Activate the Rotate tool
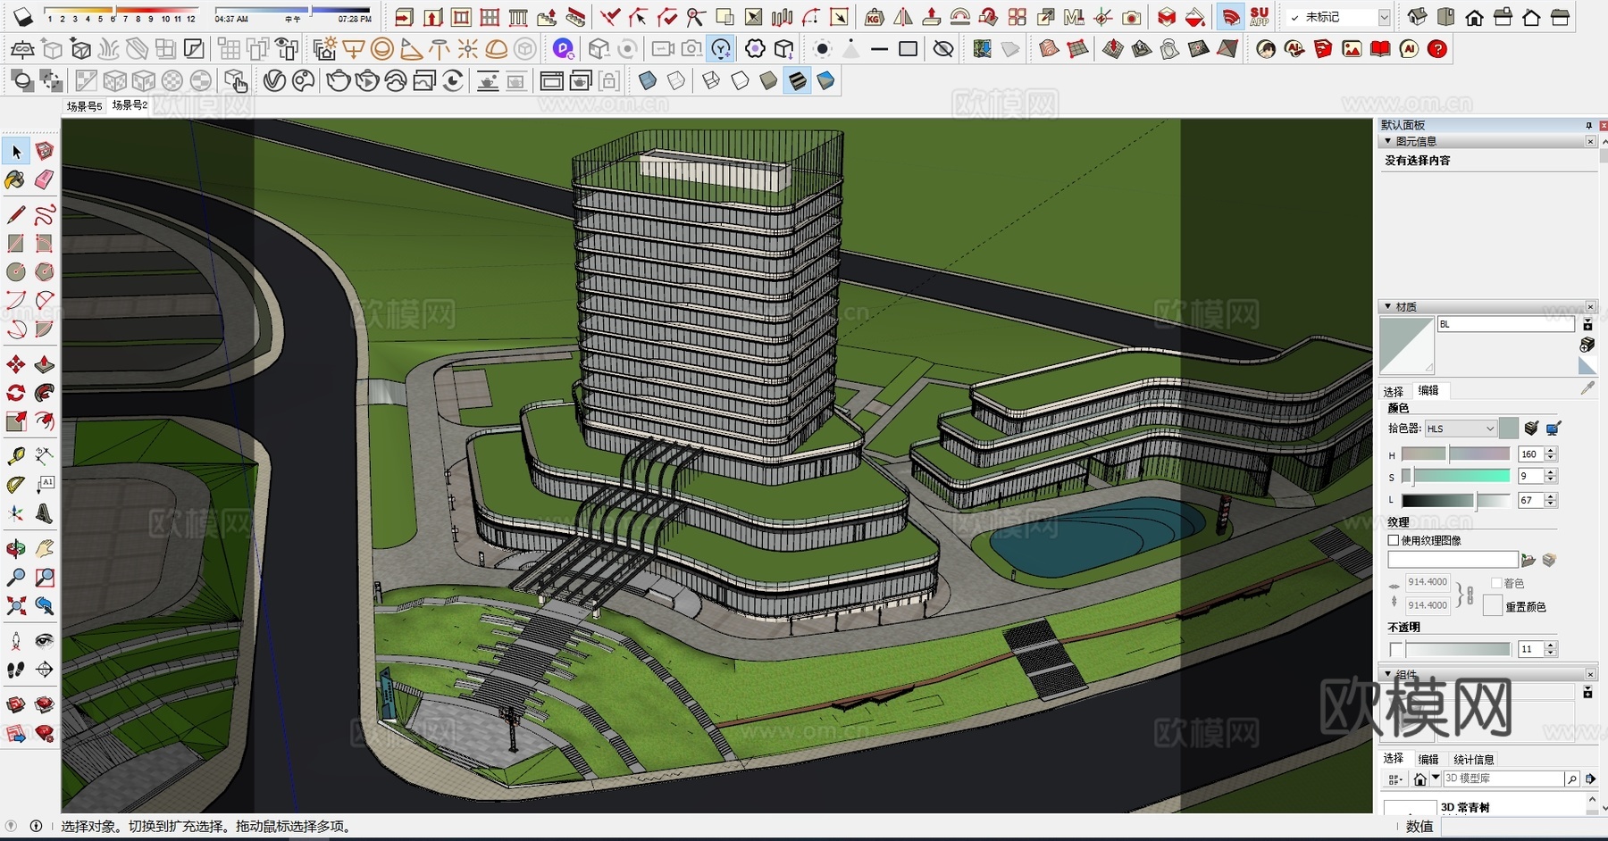The image size is (1608, 841). click(x=16, y=393)
